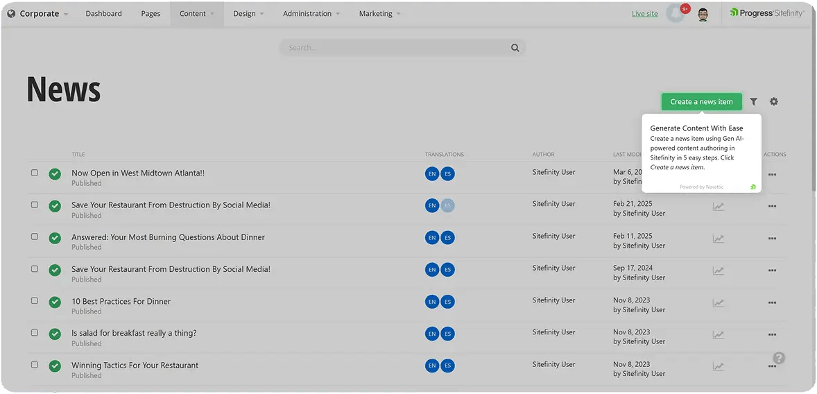Select ES translation of Winning Tactics For Your Restaurant
This screenshot has height=394, width=817.
448,366
